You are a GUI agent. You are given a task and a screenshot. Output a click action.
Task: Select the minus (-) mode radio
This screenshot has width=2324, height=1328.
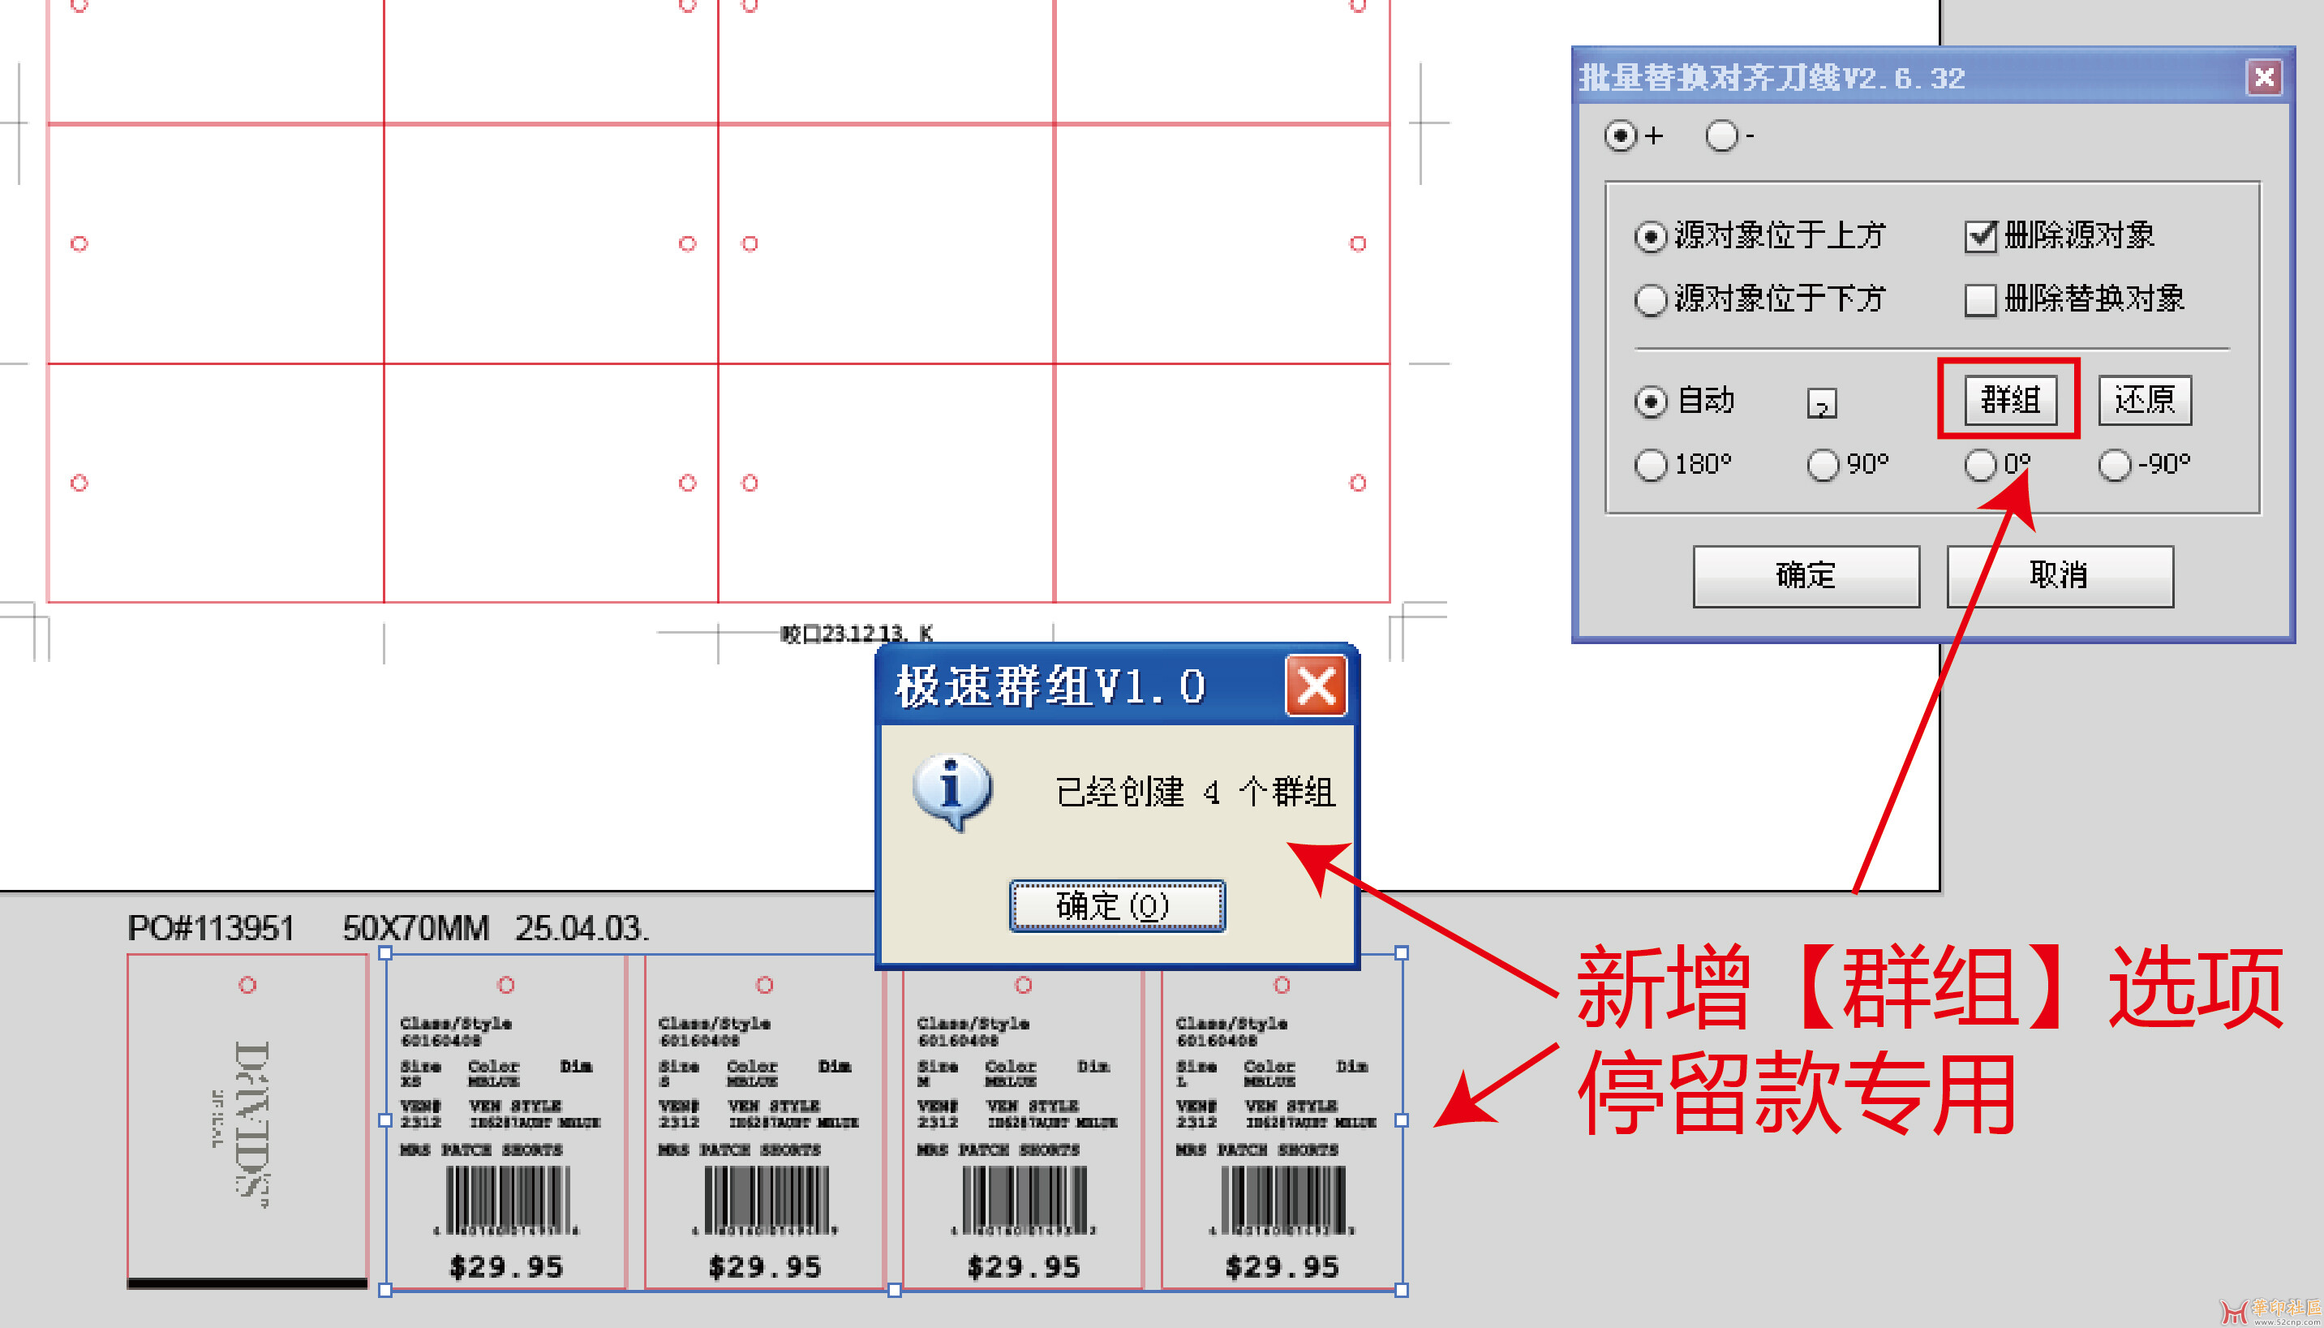tap(1720, 136)
